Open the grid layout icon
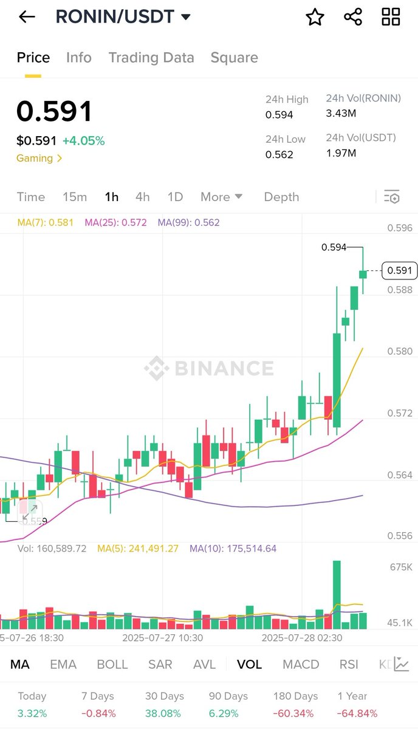Screen dimensions: 418x729 (x=391, y=17)
